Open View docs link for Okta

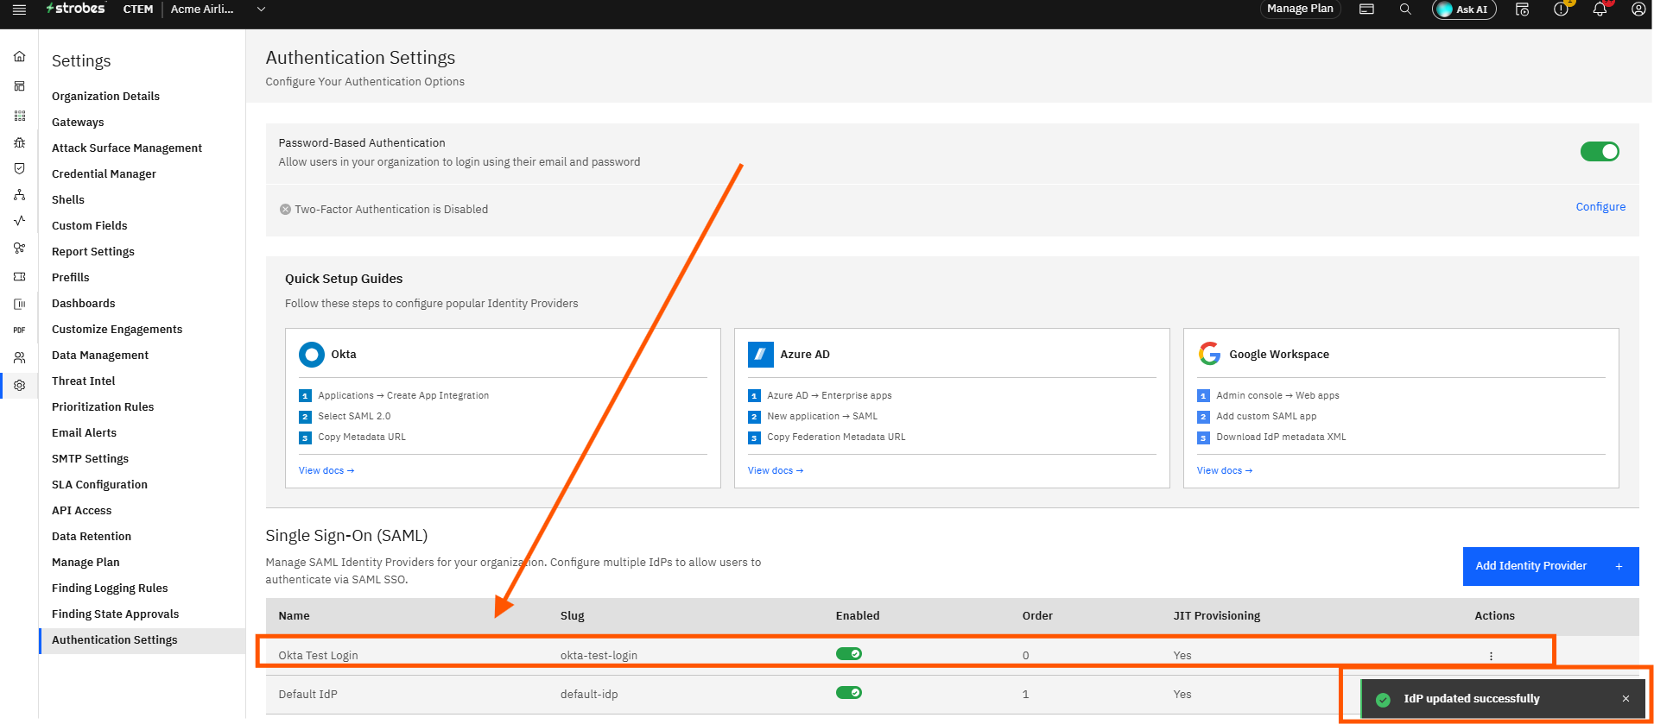(x=326, y=470)
